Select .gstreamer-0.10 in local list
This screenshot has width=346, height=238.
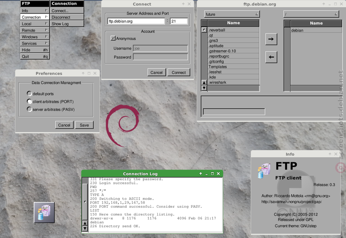pyautogui.click(x=234, y=51)
